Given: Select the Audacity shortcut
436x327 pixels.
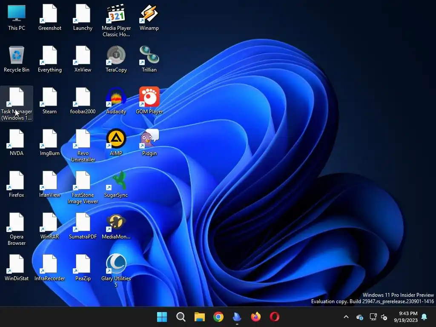Looking at the screenshot, I should pyautogui.click(x=116, y=100).
